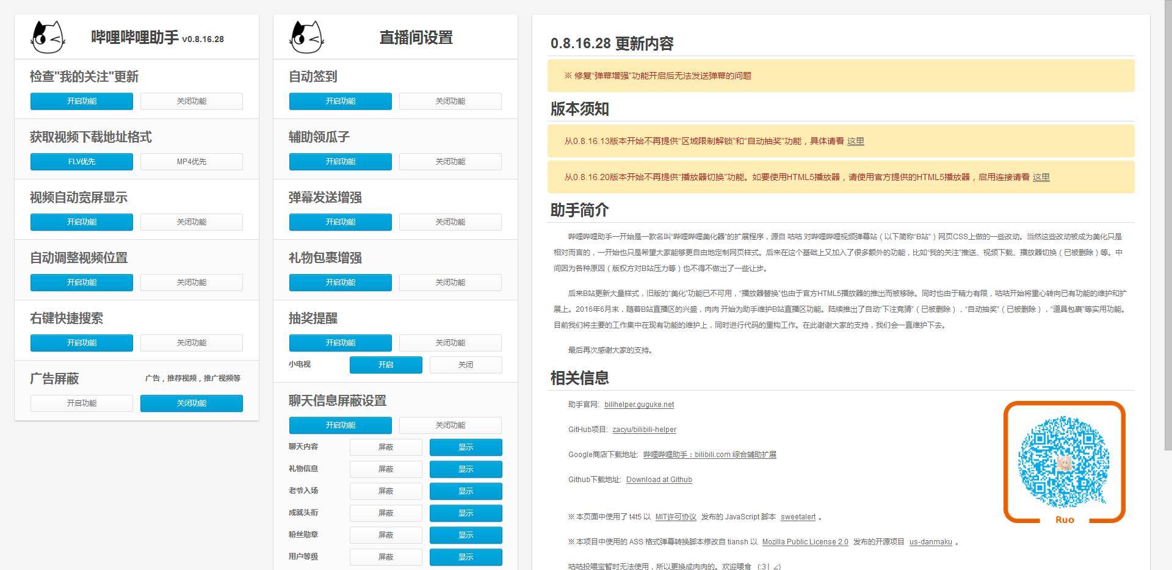Hide 粉丝勋章 badges in chat

click(x=386, y=535)
